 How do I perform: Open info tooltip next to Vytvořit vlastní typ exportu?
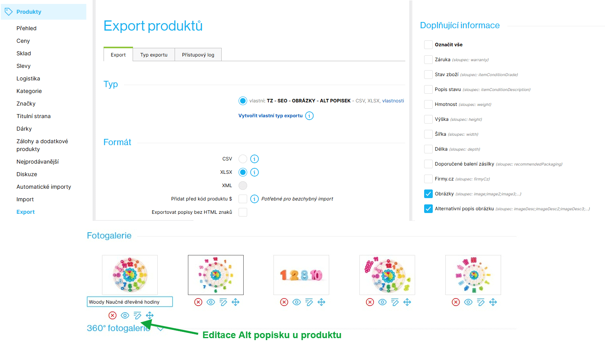tap(309, 115)
